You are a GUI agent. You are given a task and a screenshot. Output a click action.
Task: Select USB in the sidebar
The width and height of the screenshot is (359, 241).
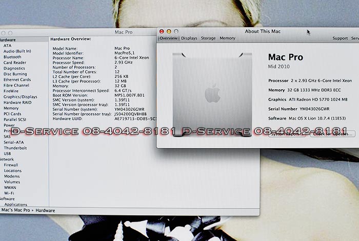(x=7, y=154)
